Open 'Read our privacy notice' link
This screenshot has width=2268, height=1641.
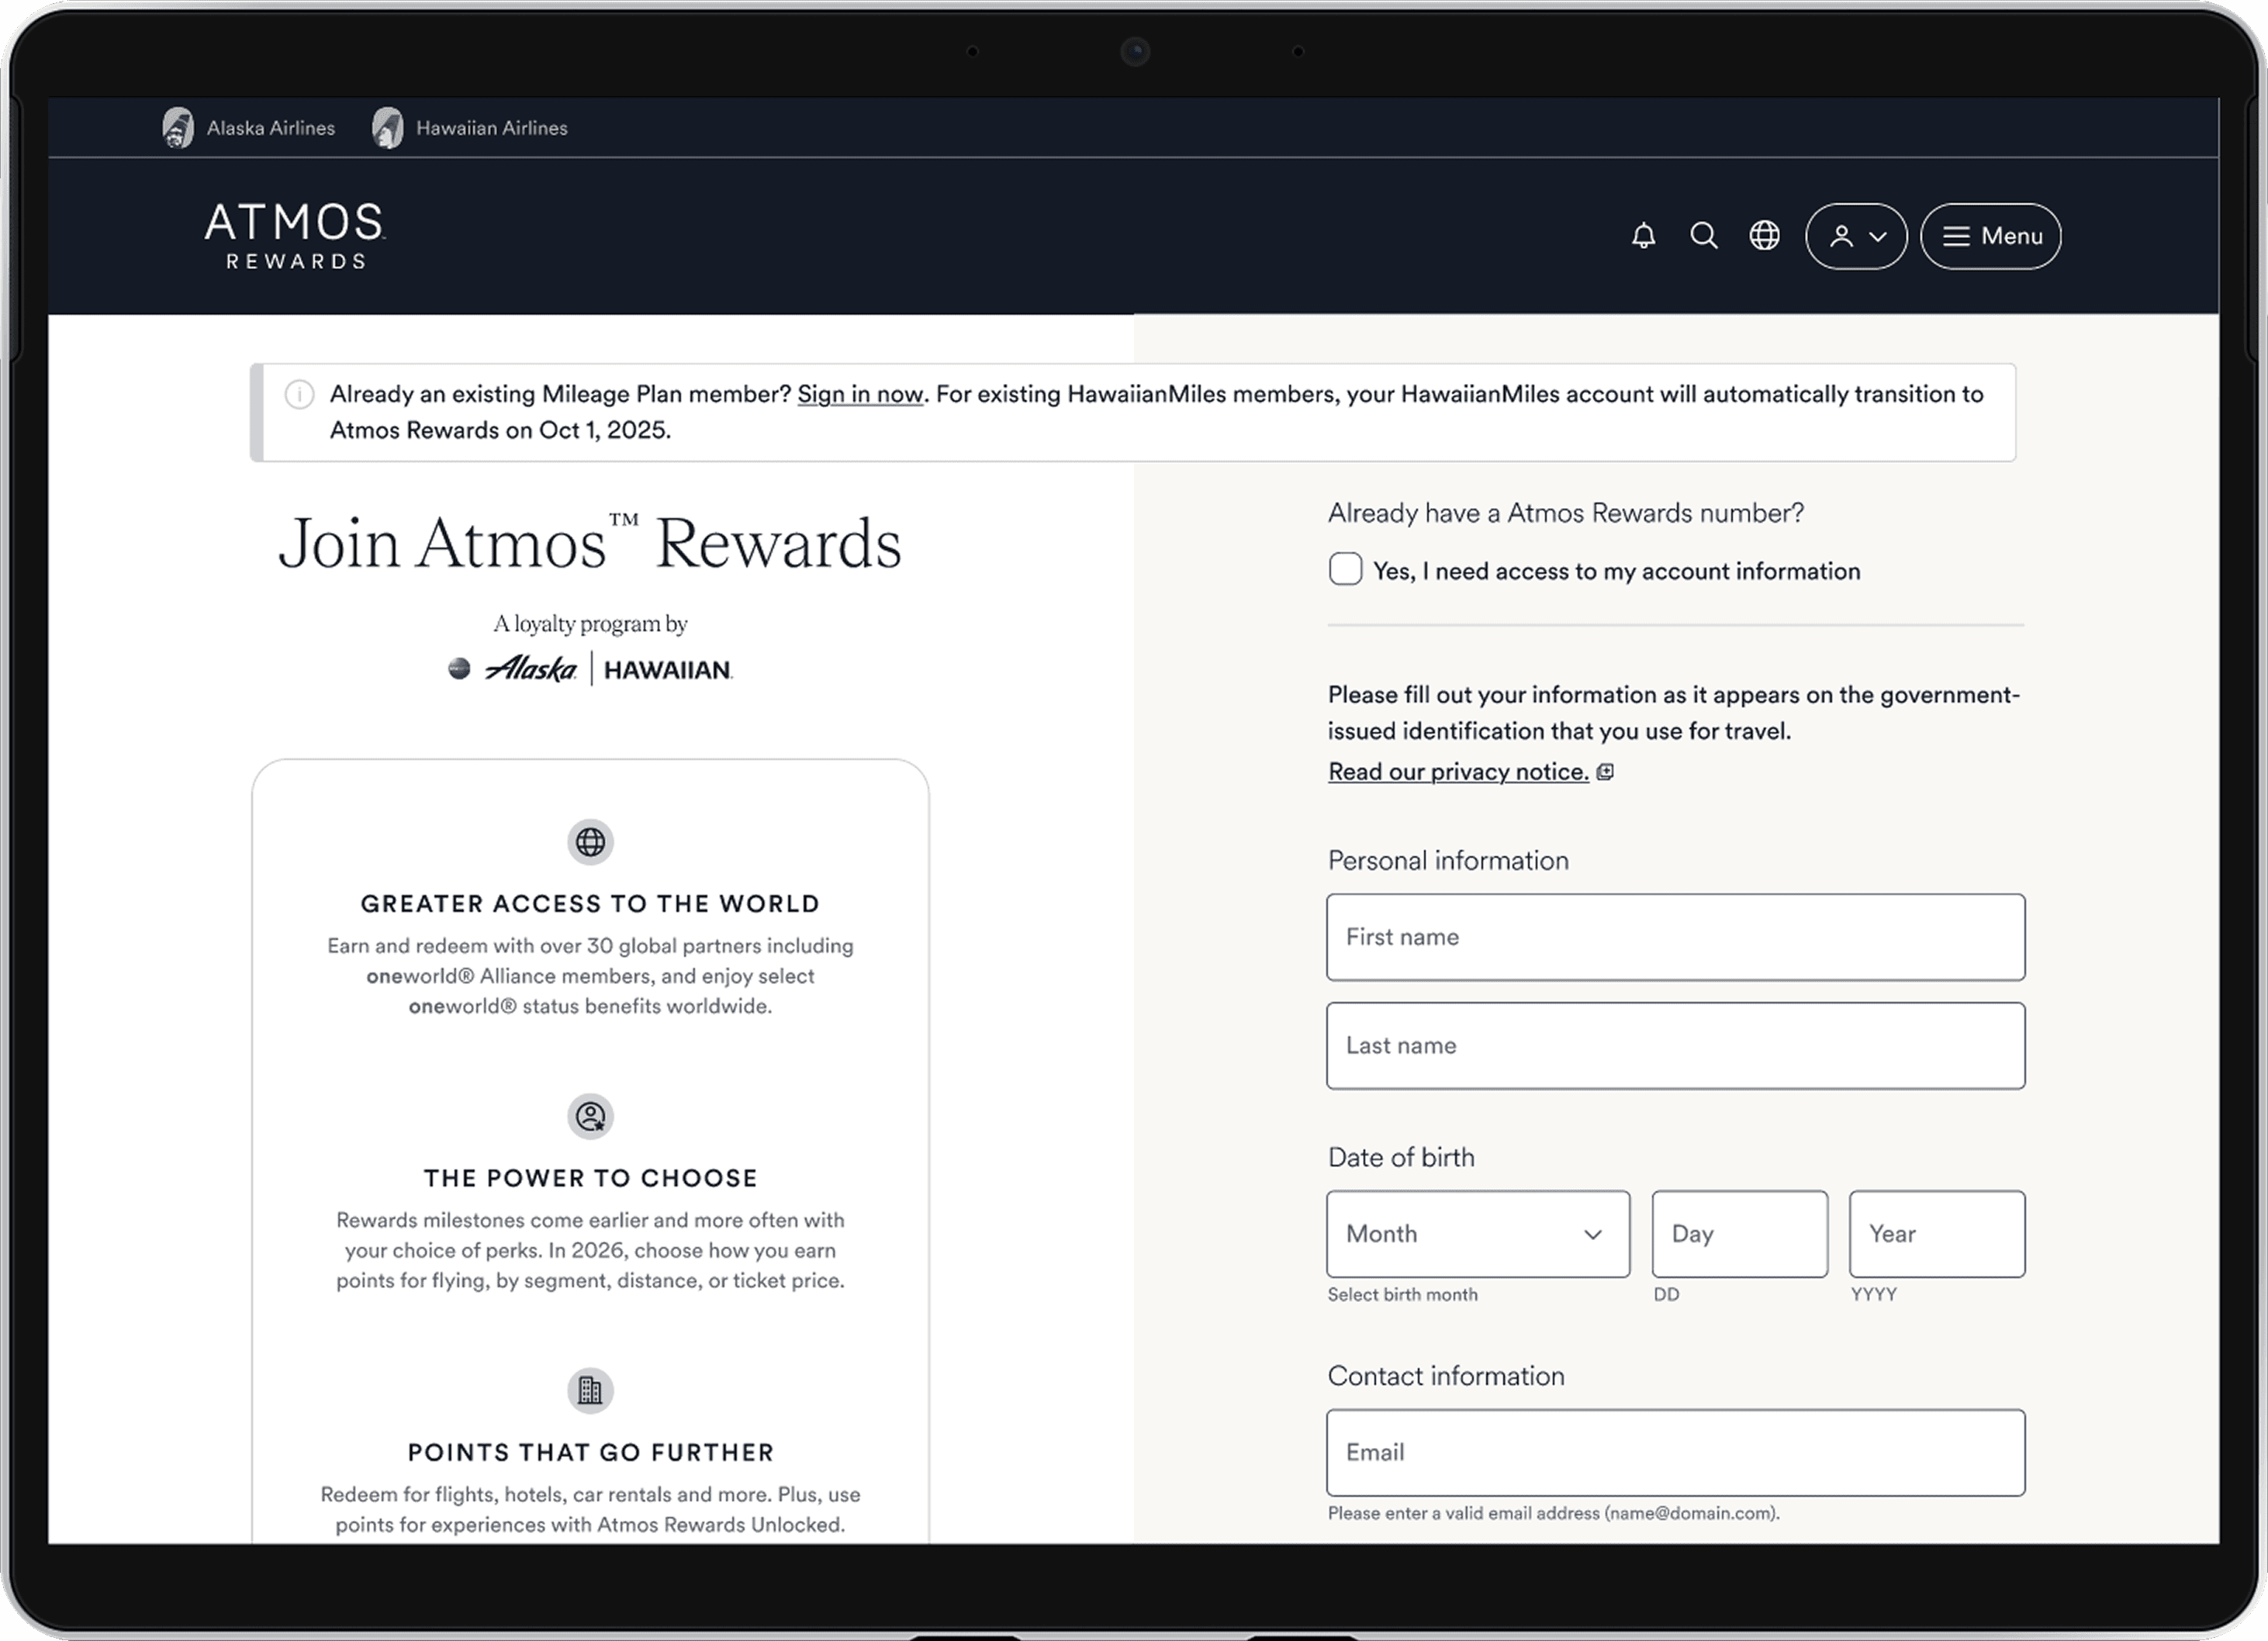[1458, 772]
